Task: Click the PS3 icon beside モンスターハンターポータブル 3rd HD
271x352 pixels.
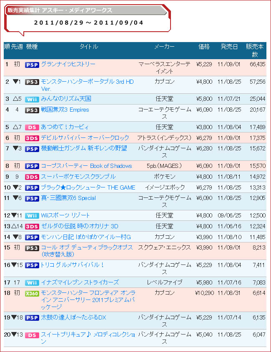Action: click(32, 82)
